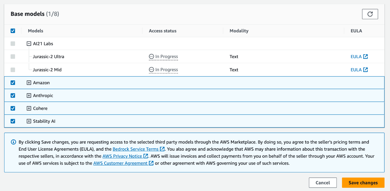Viewport: 390px width, 191px height.
Task: Select the Jurassic-2 Mid model name
Action: tap(47, 70)
